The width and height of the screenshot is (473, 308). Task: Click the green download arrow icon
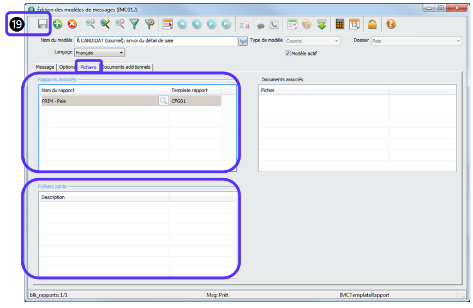(322, 24)
